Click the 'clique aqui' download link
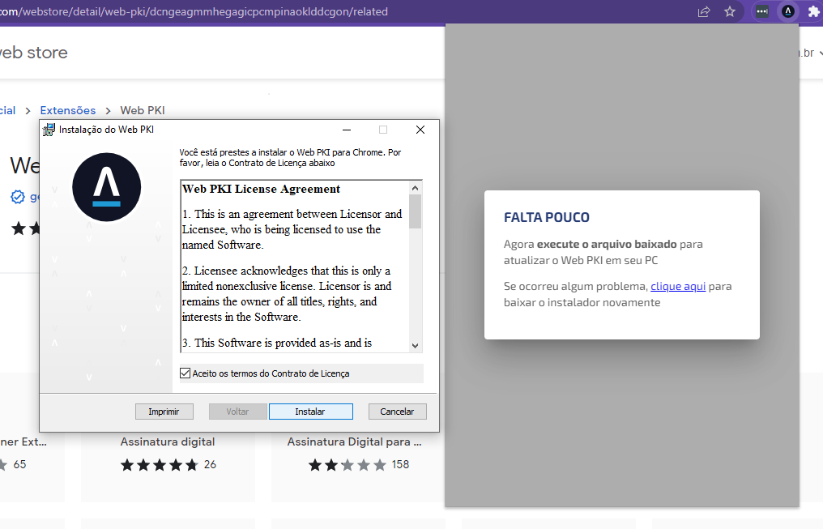823x529 pixels. (678, 286)
